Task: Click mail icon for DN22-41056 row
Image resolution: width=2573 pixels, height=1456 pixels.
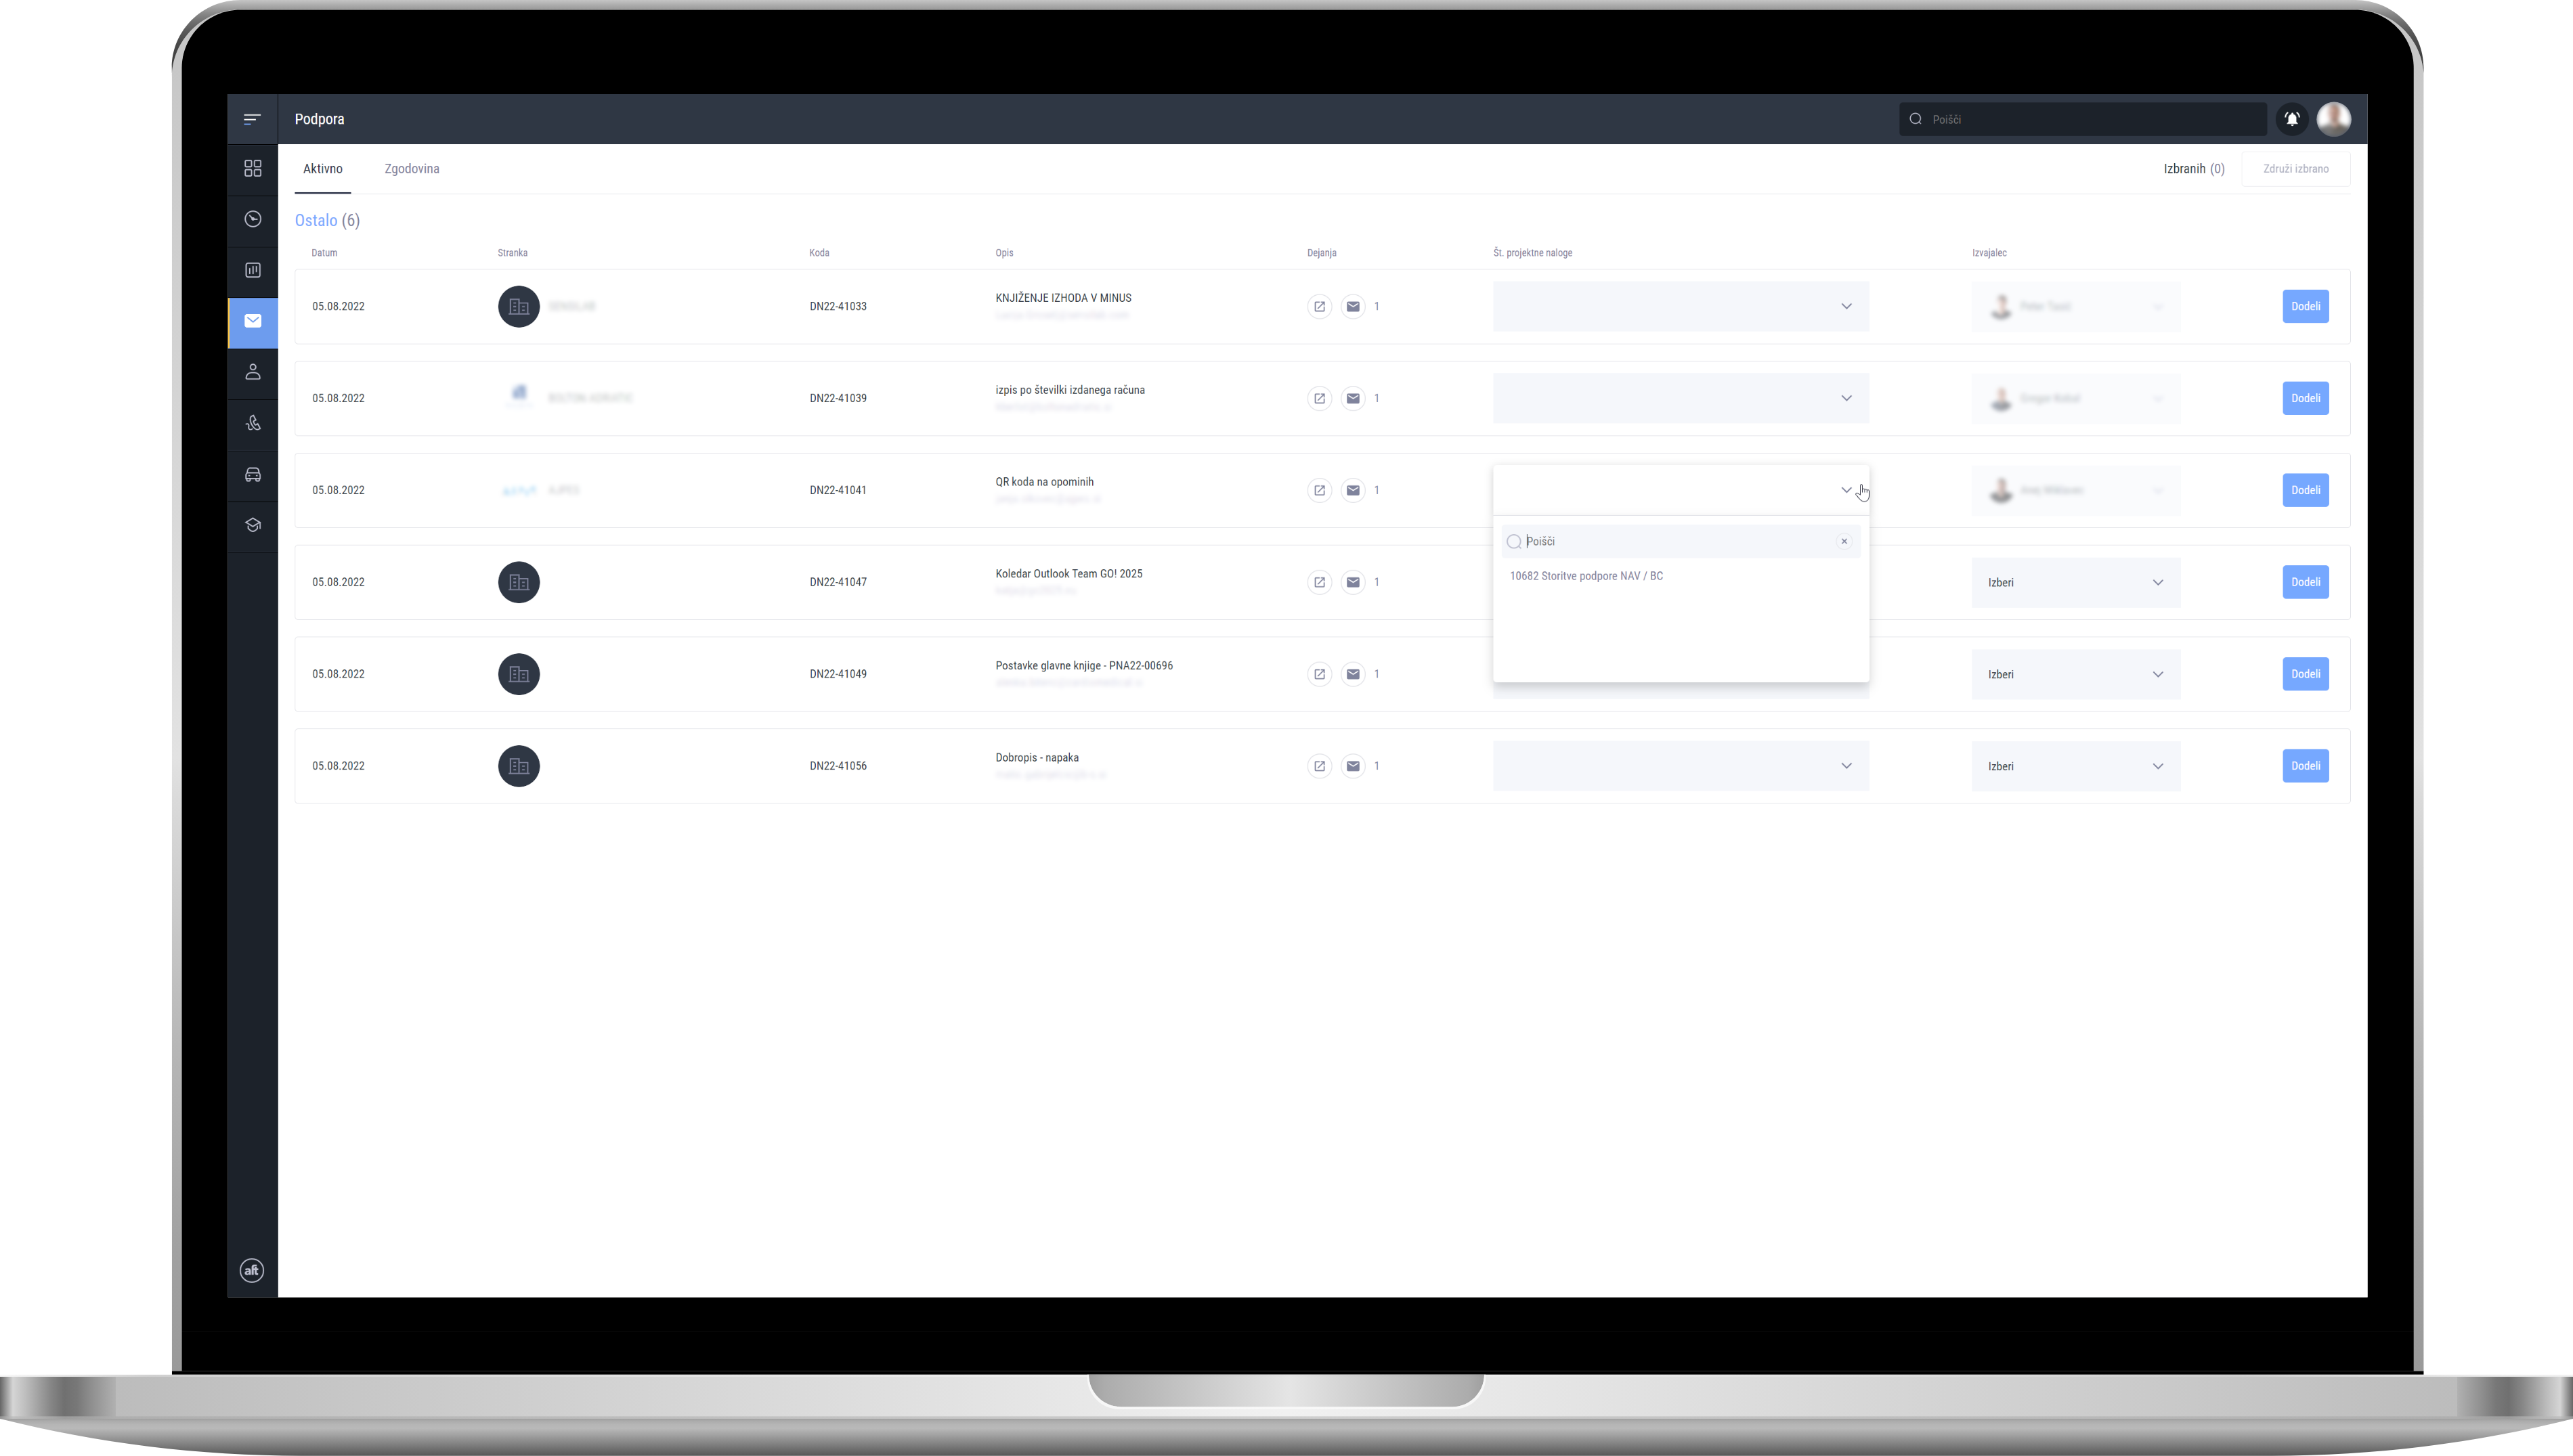Action: coord(1352,766)
